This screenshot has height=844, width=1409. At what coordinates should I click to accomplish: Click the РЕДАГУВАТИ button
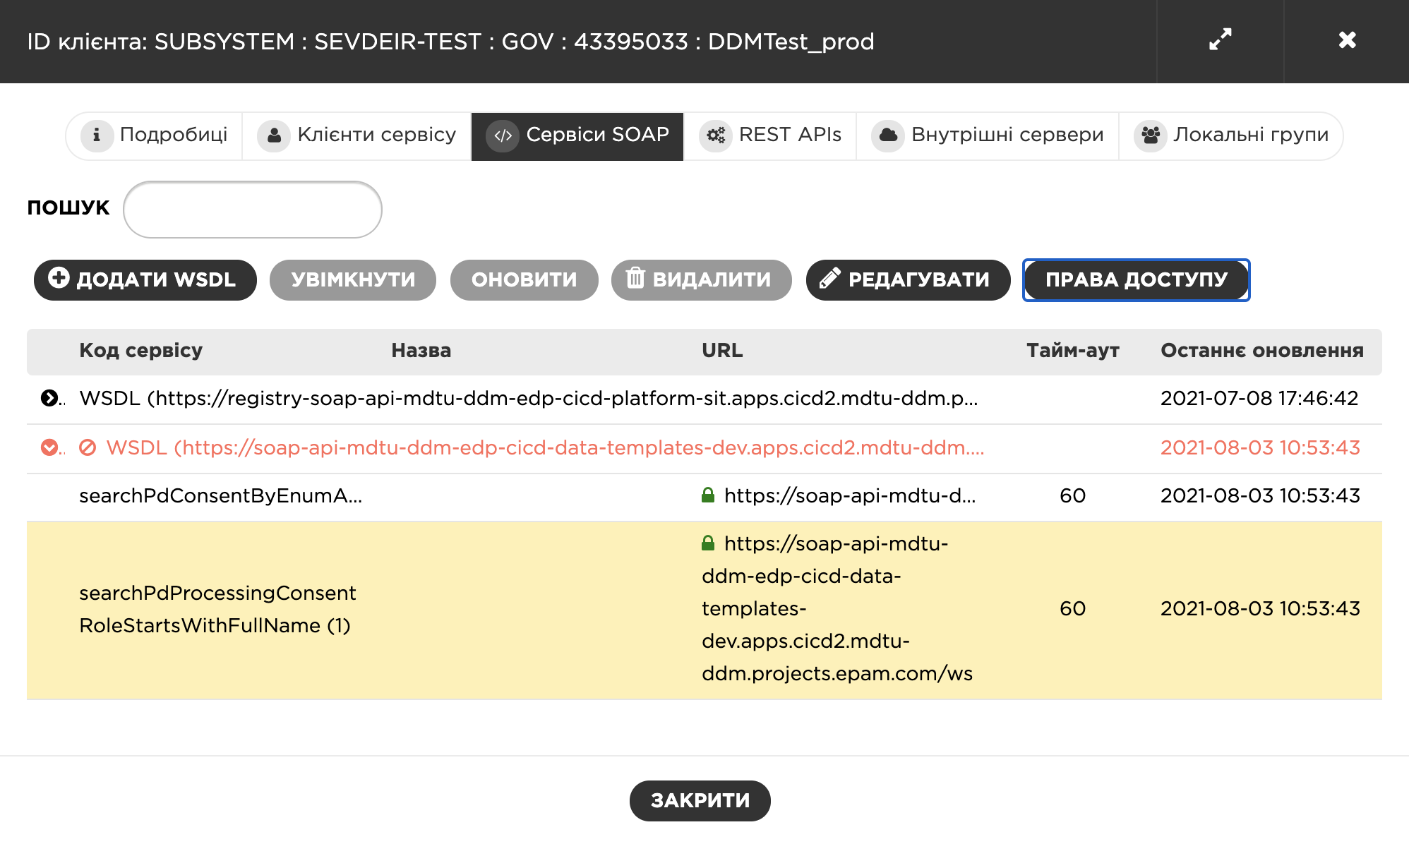point(908,279)
